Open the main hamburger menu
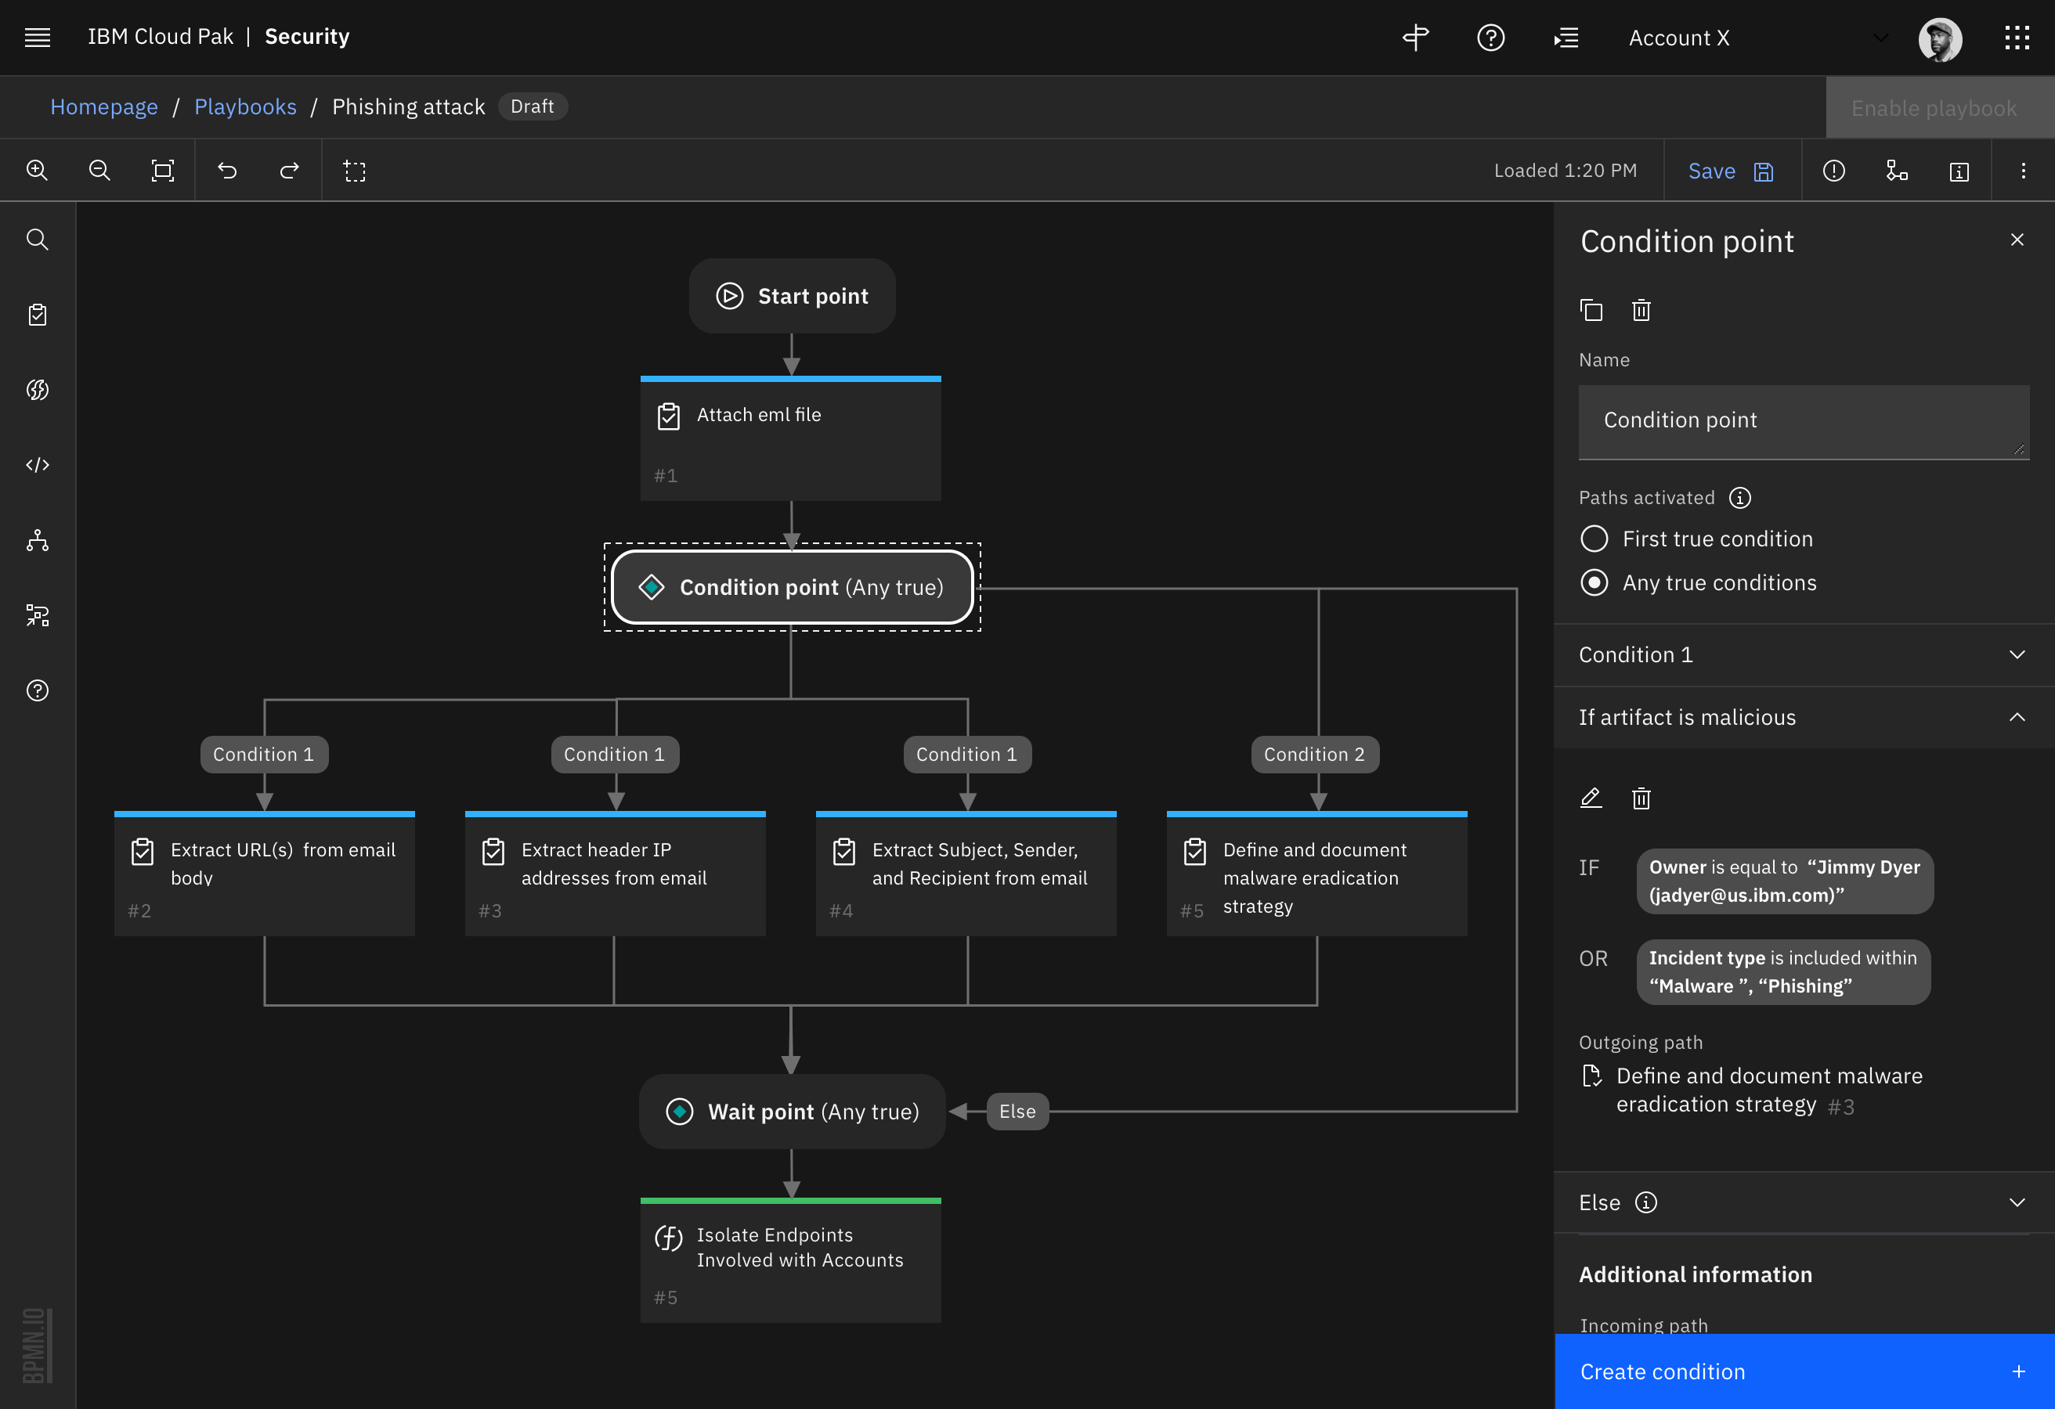 [x=37, y=37]
